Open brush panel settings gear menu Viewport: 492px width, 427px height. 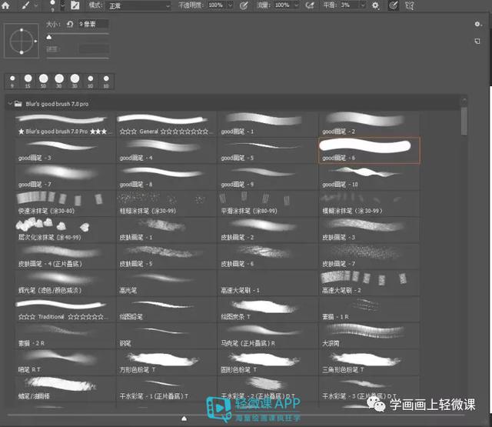477,24
